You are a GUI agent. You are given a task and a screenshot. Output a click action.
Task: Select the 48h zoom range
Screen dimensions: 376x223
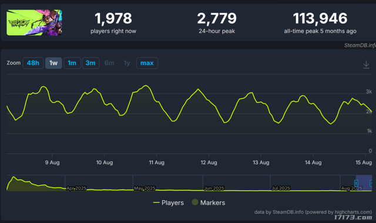pyautogui.click(x=33, y=63)
